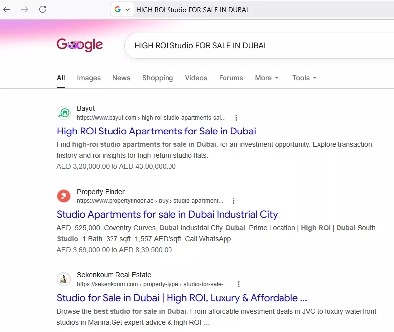Click the sekenkoum.com result URL
Viewport: 394px width, 332px height.
pos(152,284)
